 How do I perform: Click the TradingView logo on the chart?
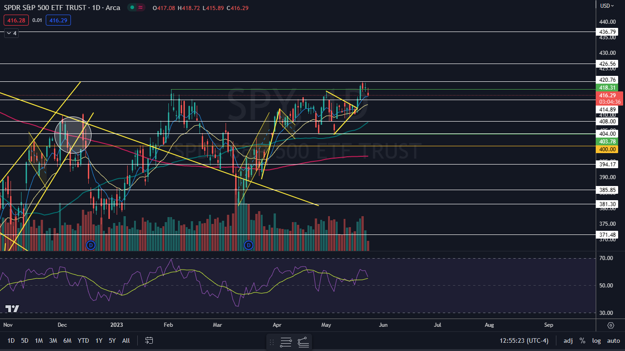pos(12,308)
